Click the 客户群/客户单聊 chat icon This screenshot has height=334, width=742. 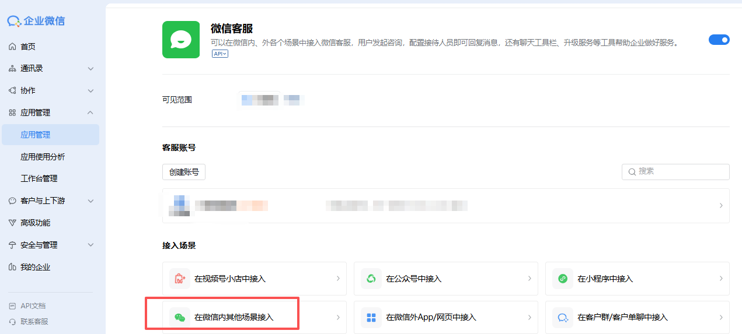click(563, 318)
